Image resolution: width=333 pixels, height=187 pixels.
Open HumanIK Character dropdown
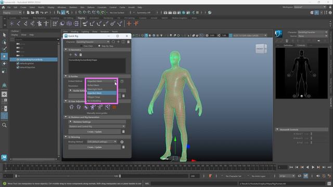click(x=312, y=32)
